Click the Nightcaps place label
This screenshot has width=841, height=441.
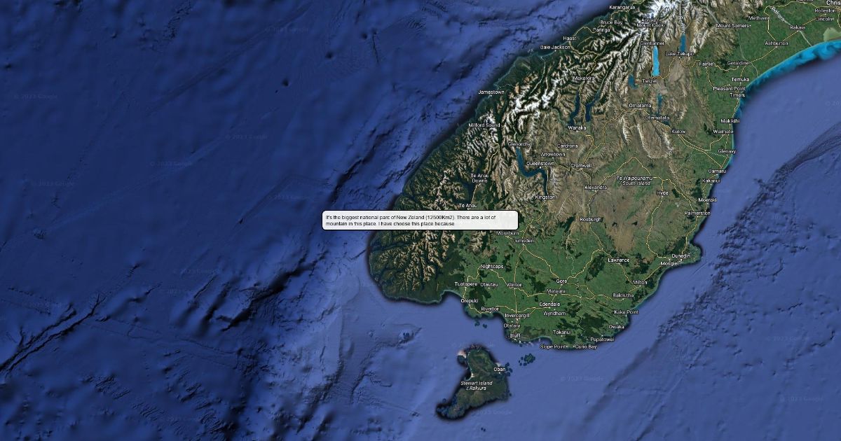coord(492,267)
